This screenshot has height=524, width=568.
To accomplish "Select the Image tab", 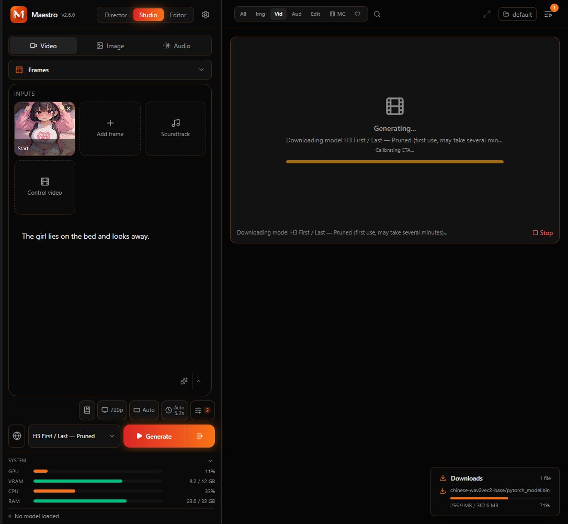I will 110,46.
